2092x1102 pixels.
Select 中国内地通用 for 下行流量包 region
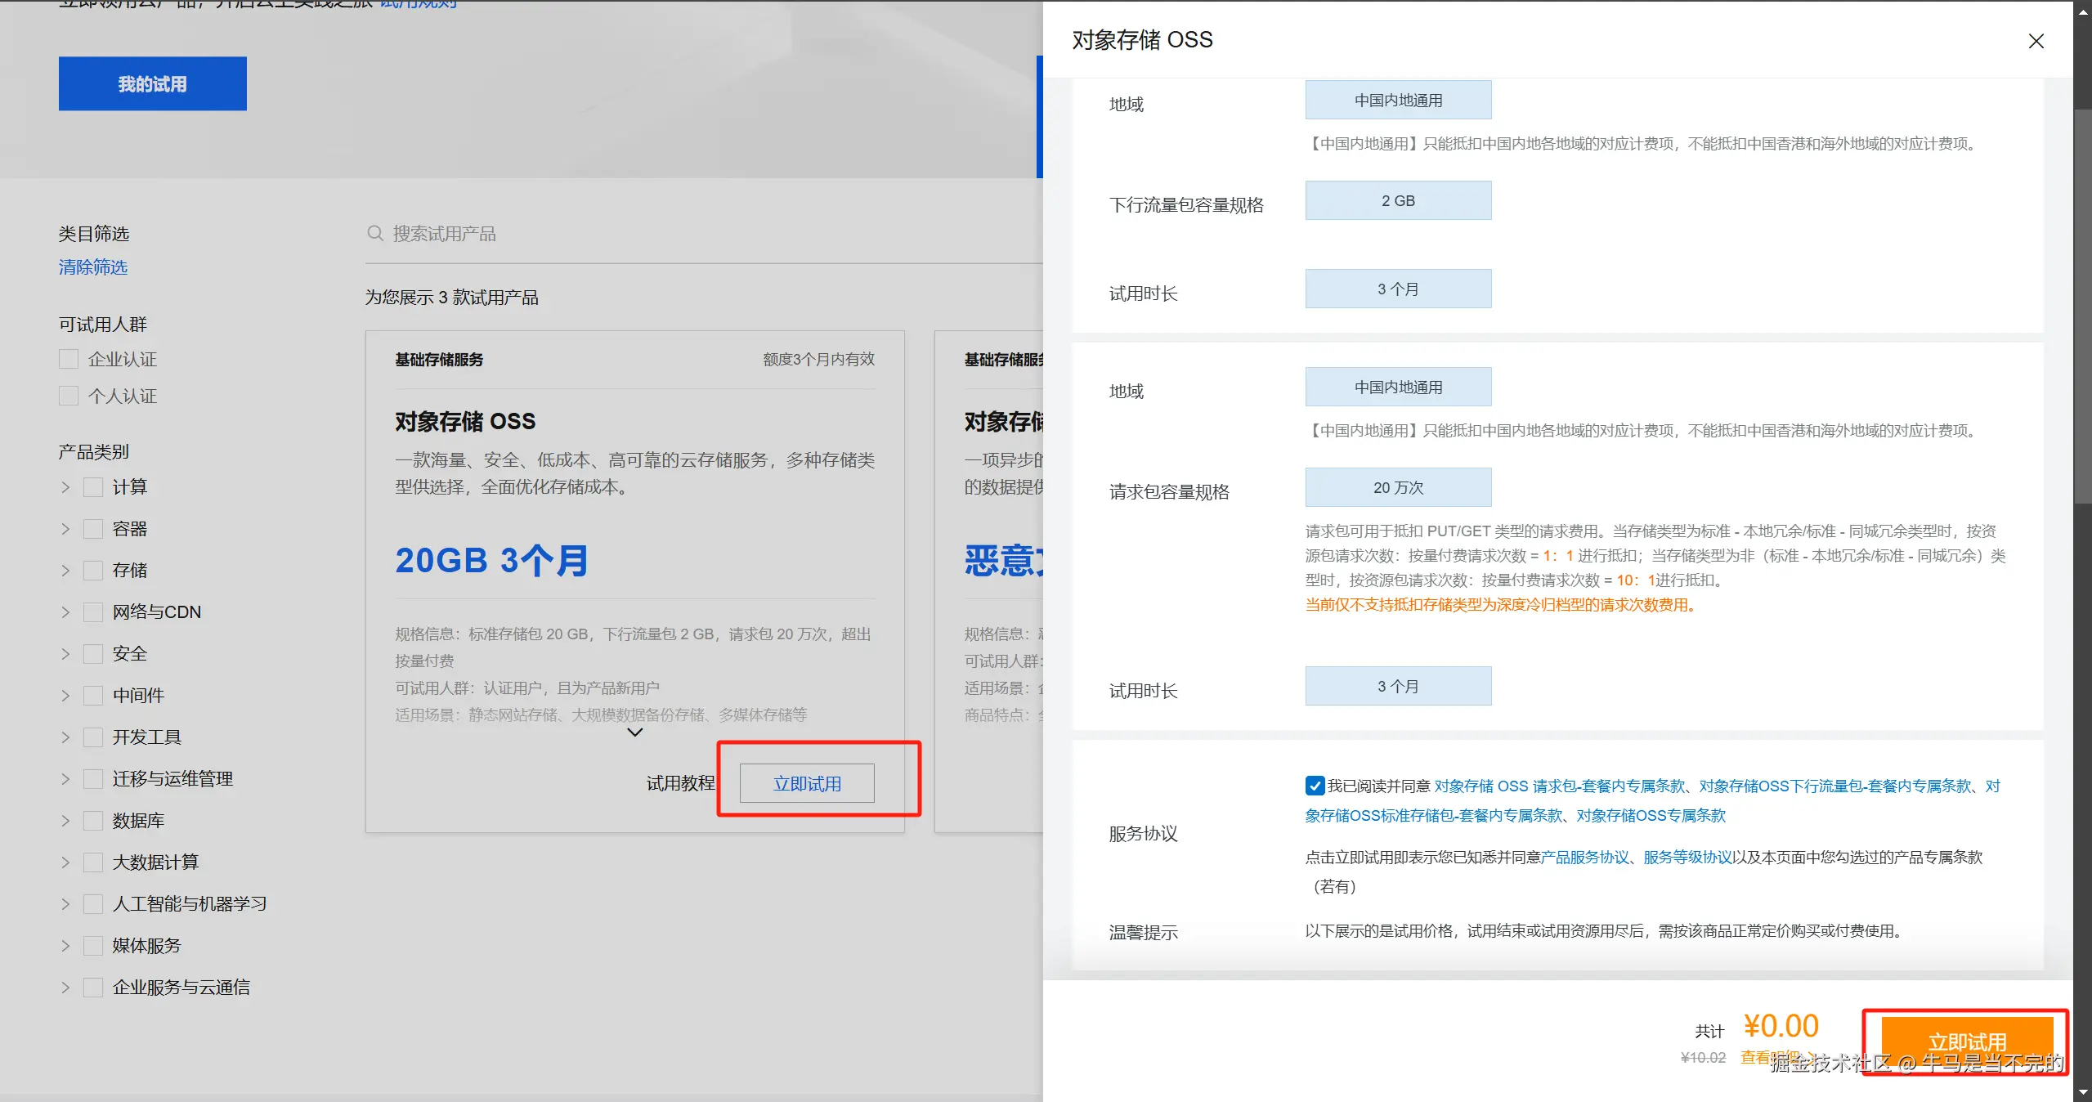(1398, 101)
